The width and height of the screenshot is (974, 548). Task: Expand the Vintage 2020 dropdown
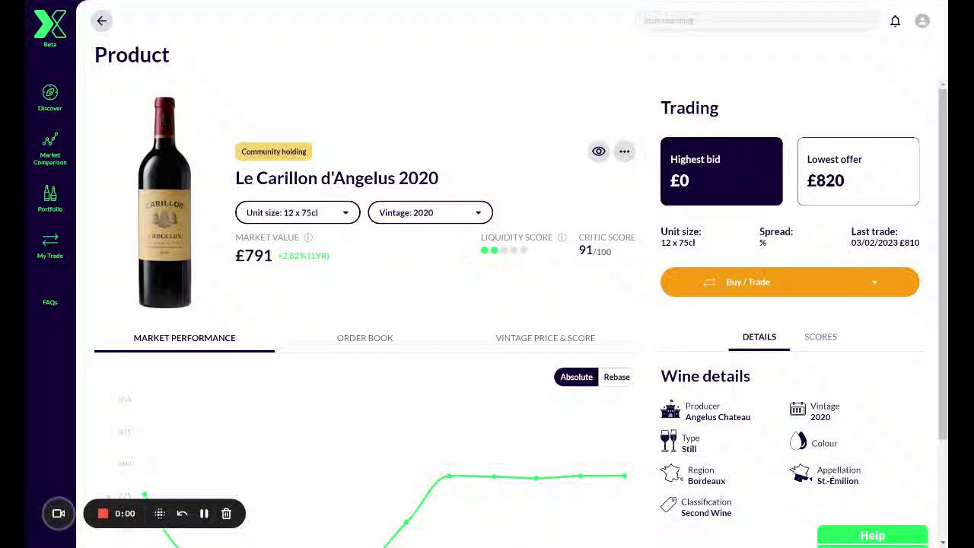(430, 212)
